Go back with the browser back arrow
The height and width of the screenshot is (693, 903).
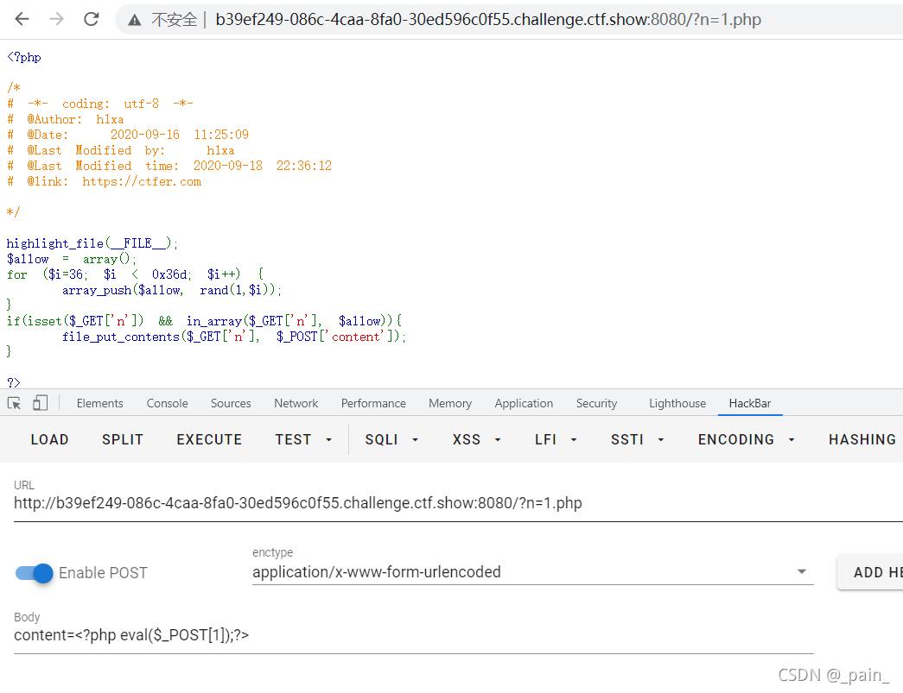pyautogui.click(x=22, y=19)
